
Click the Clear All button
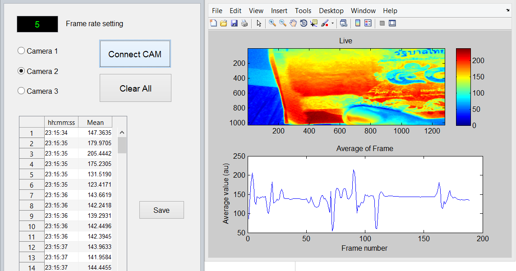(x=135, y=87)
